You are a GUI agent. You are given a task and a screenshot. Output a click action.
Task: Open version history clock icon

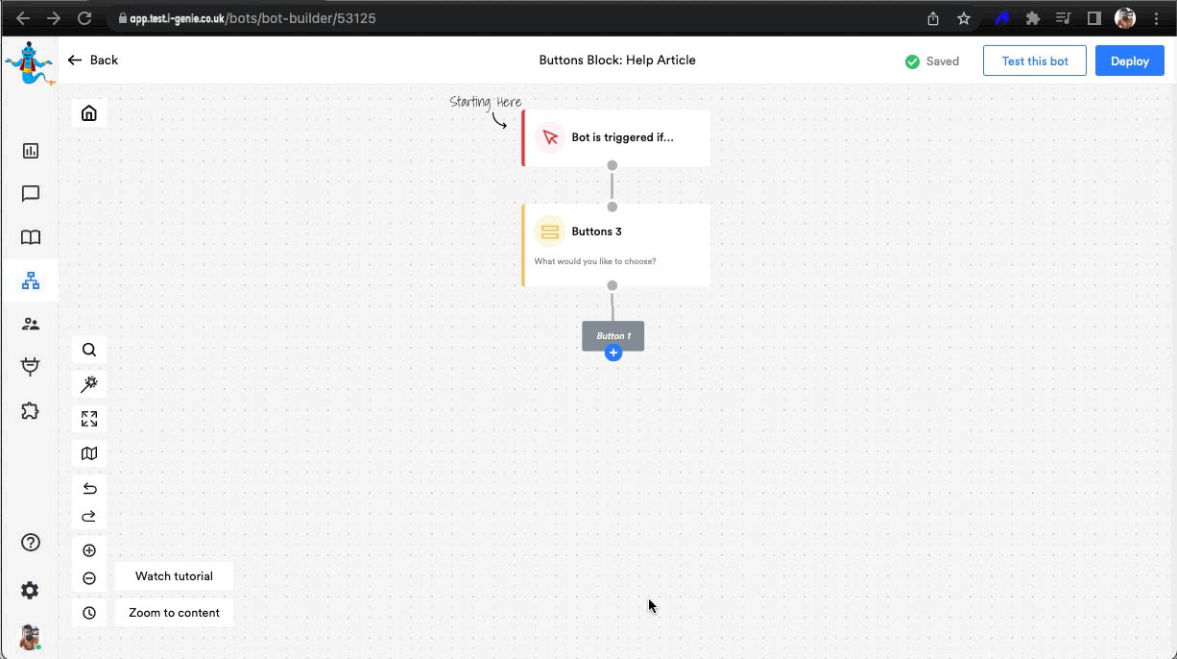click(x=89, y=613)
